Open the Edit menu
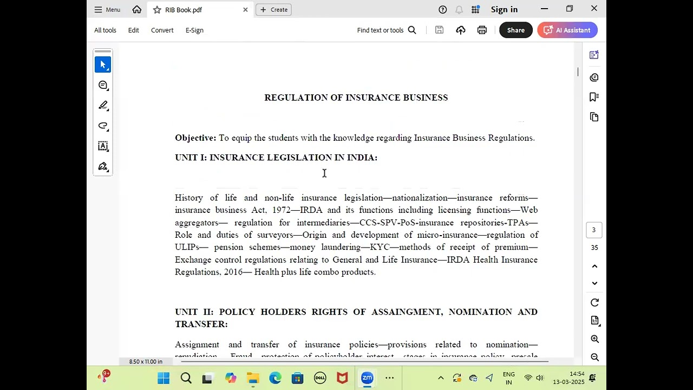This screenshot has width=693, height=390. (x=133, y=30)
